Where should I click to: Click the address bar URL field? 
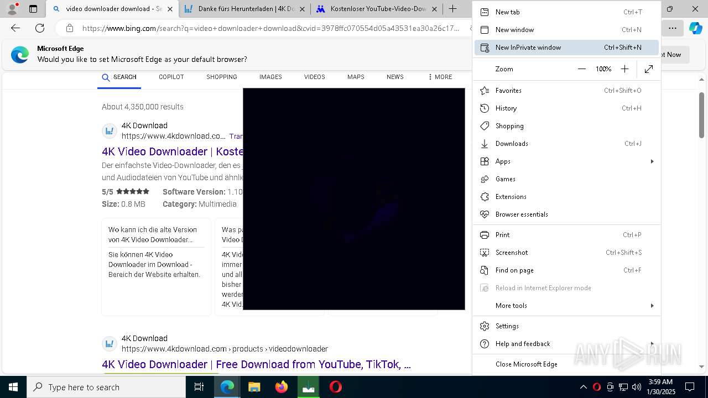click(270, 28)
